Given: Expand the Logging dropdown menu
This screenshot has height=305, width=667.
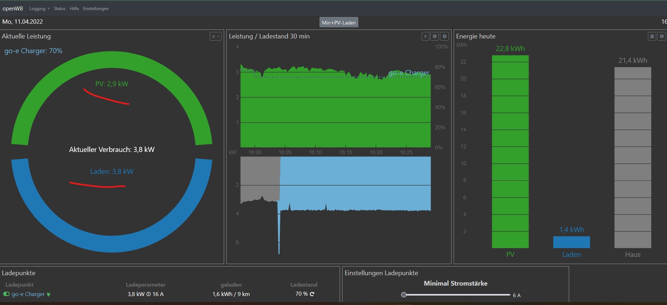Looking at the screenshot, I should (39, 9).
